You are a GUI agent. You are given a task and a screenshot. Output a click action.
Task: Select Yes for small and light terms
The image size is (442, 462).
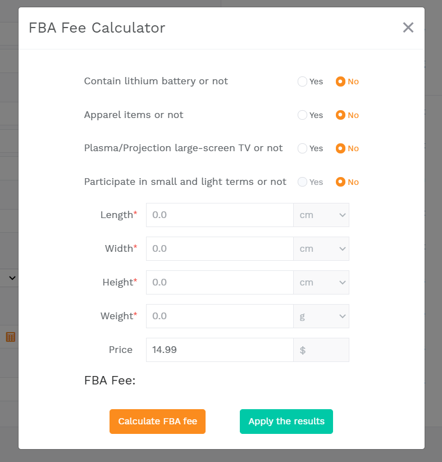pyautogui.click(x=303, y=182)
